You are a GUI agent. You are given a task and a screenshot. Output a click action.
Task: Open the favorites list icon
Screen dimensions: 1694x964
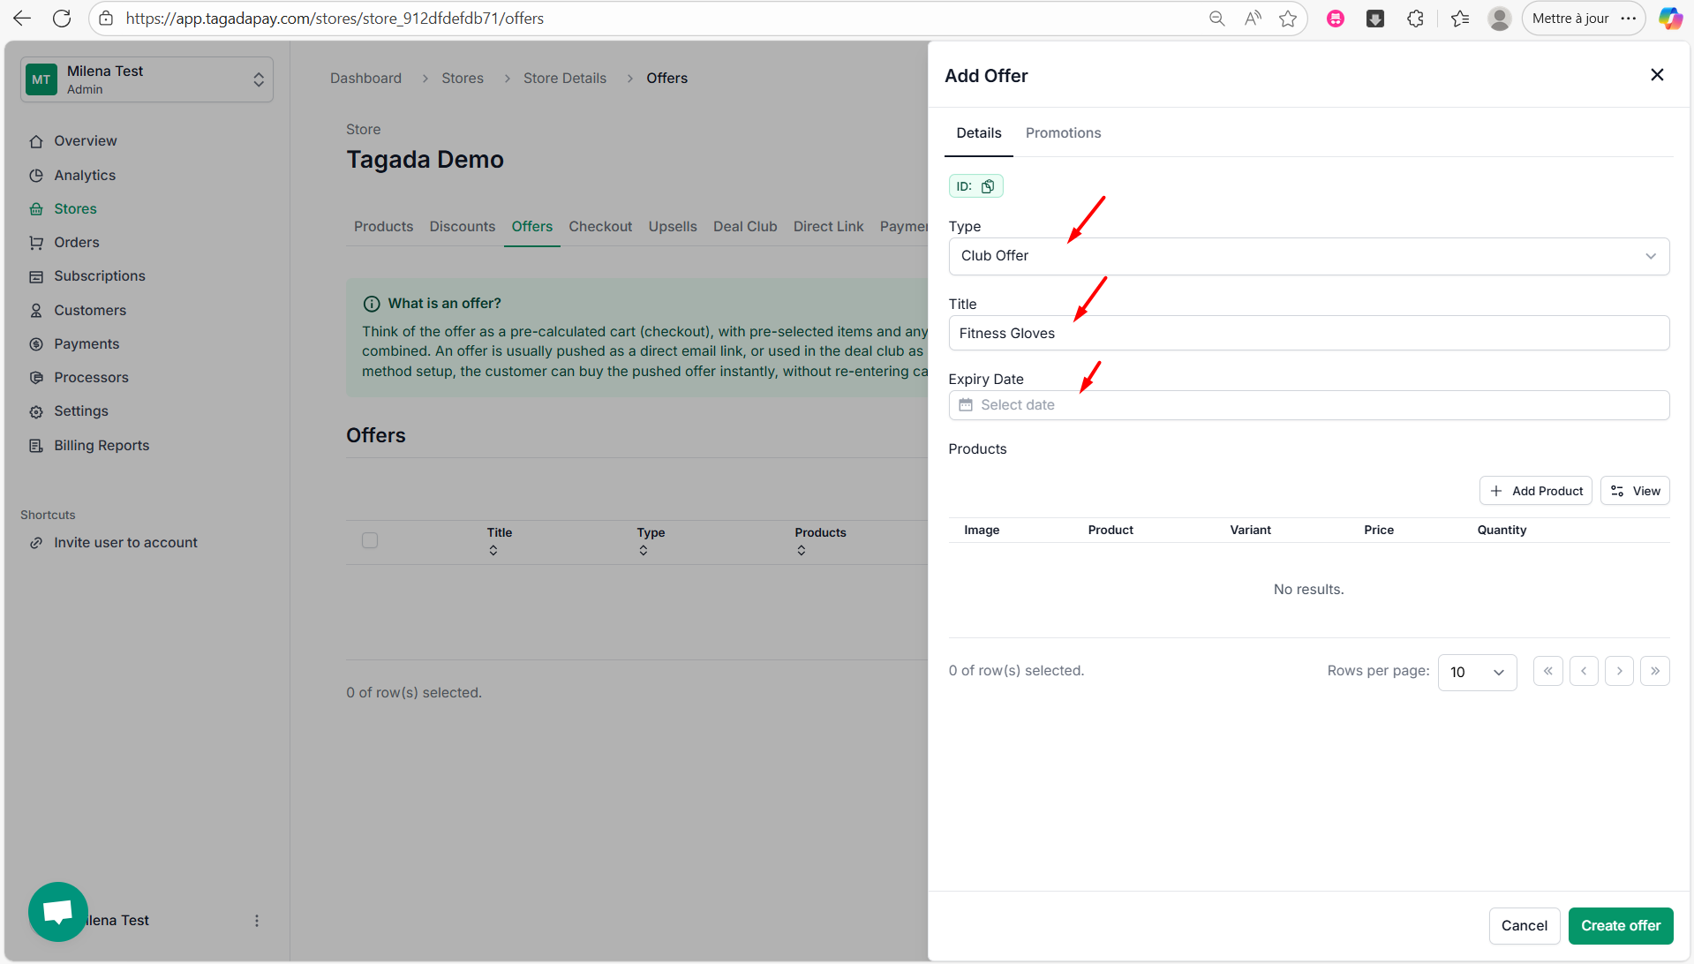(x=1460, y=19)
